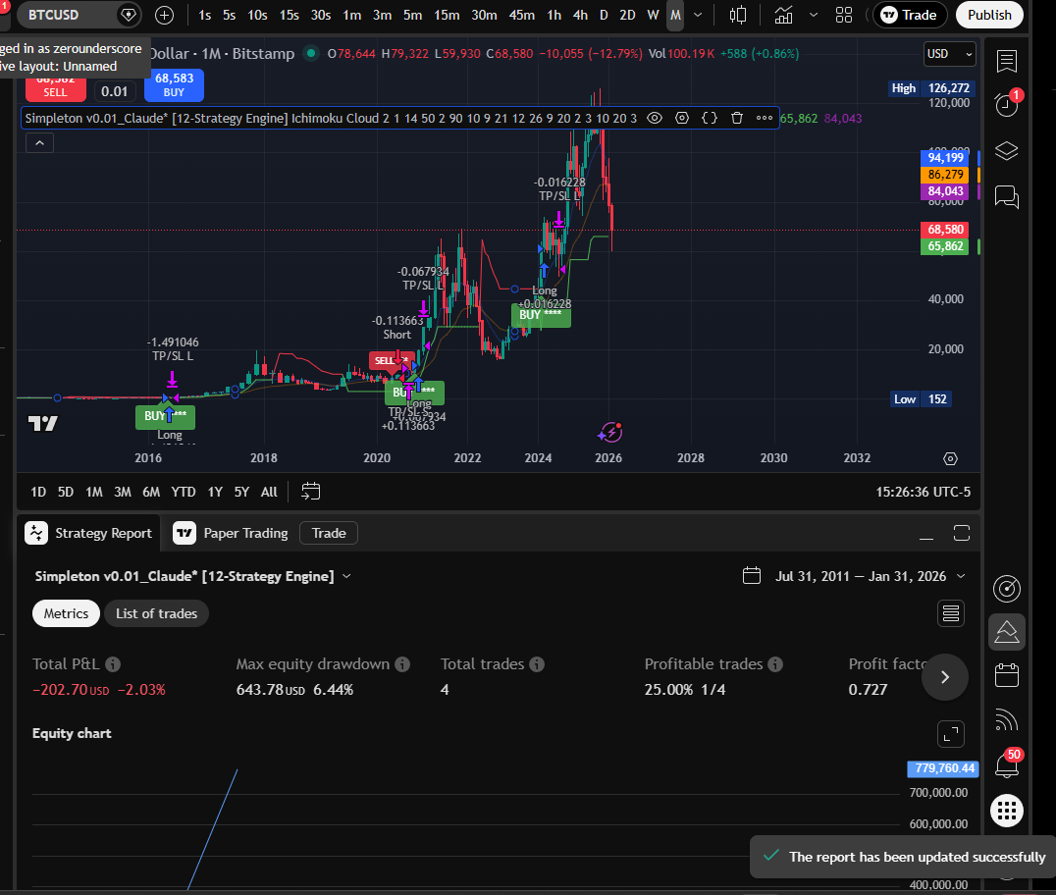Screen dimensions: 1056x895
Task: Delete the Simpleton strategy via trash icon
Action: (737, 118)
